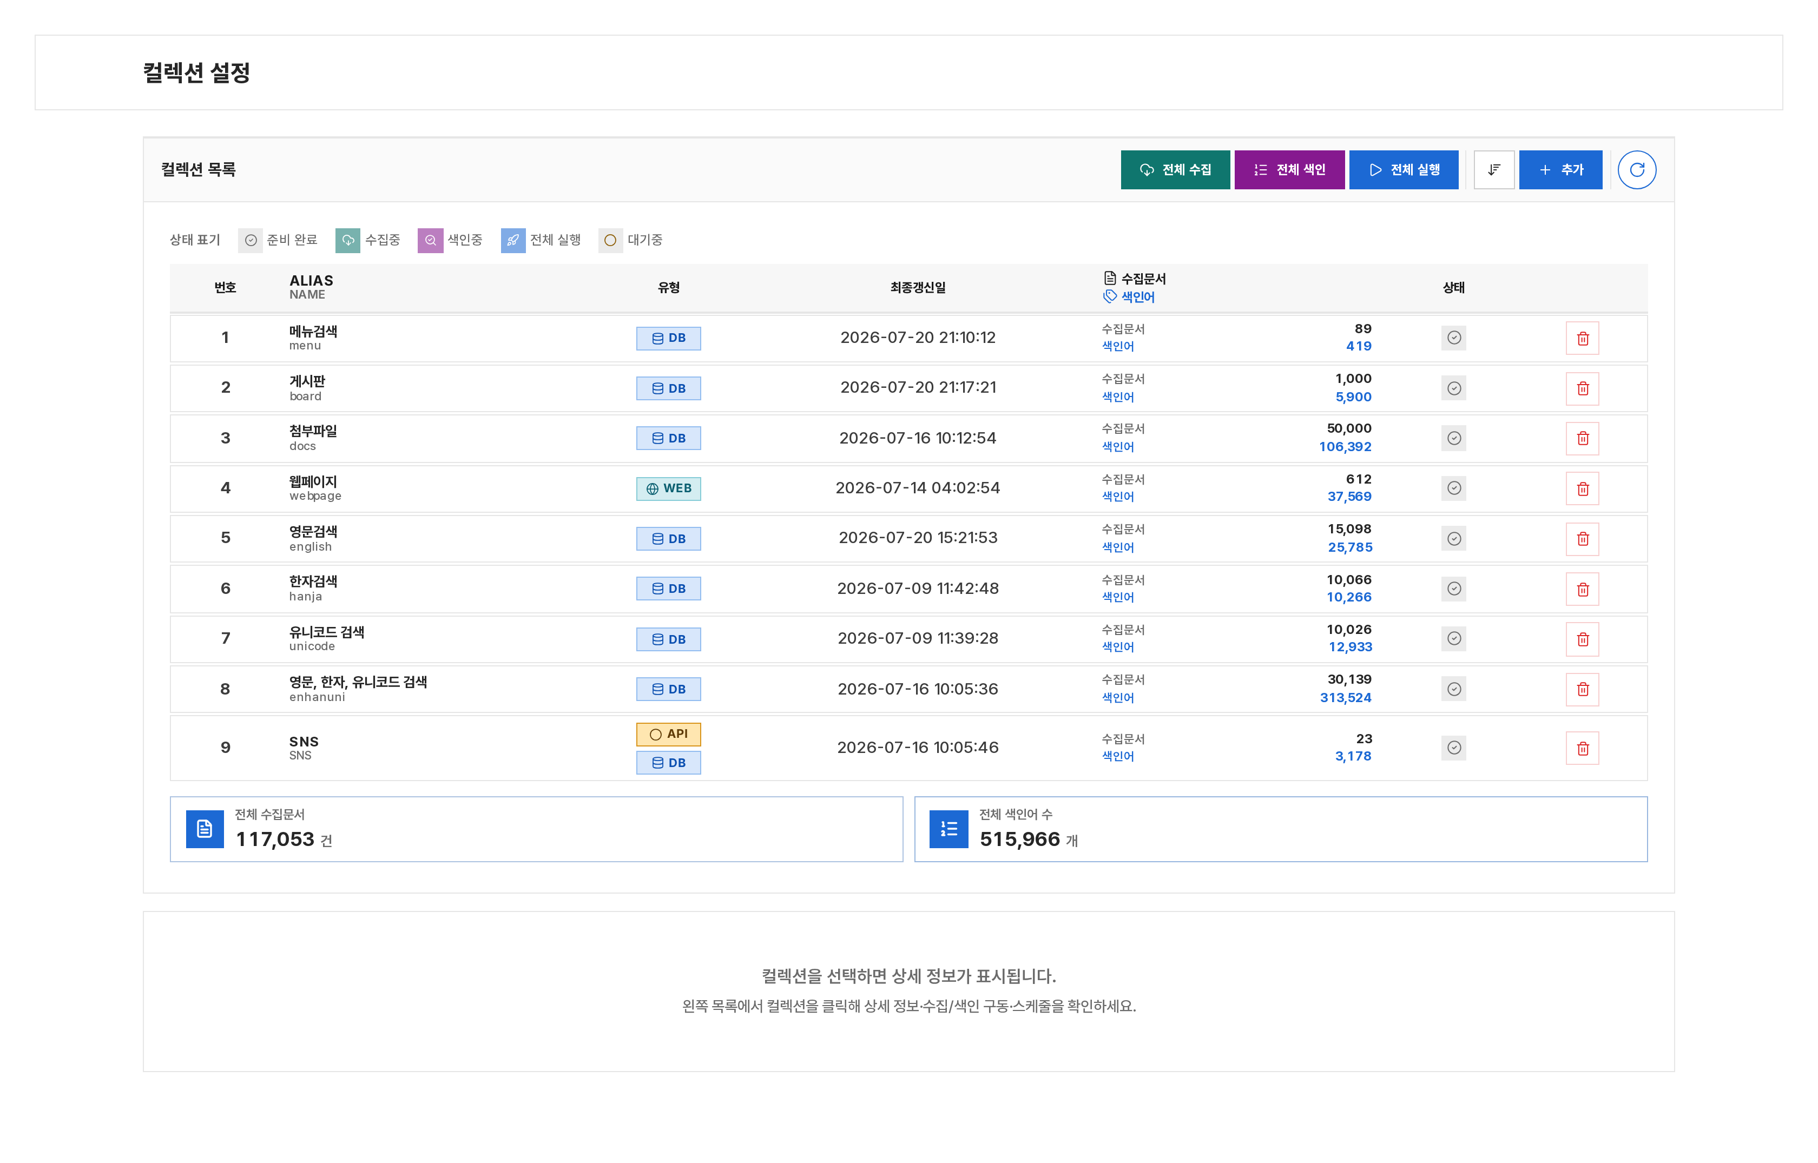Click the refresh circular arrow icon

pyautogui.click(x=1636, y=170)
